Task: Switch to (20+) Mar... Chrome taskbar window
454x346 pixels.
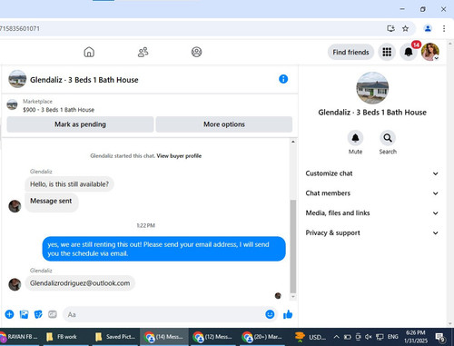Action: coord(262,337)
